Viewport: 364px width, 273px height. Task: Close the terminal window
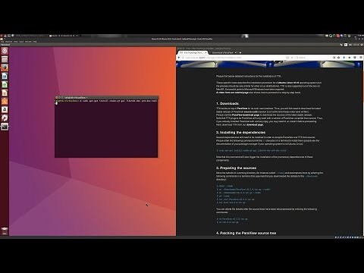57,97
